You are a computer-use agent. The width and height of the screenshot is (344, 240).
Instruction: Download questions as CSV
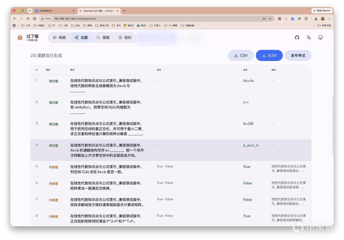(241, 55)
